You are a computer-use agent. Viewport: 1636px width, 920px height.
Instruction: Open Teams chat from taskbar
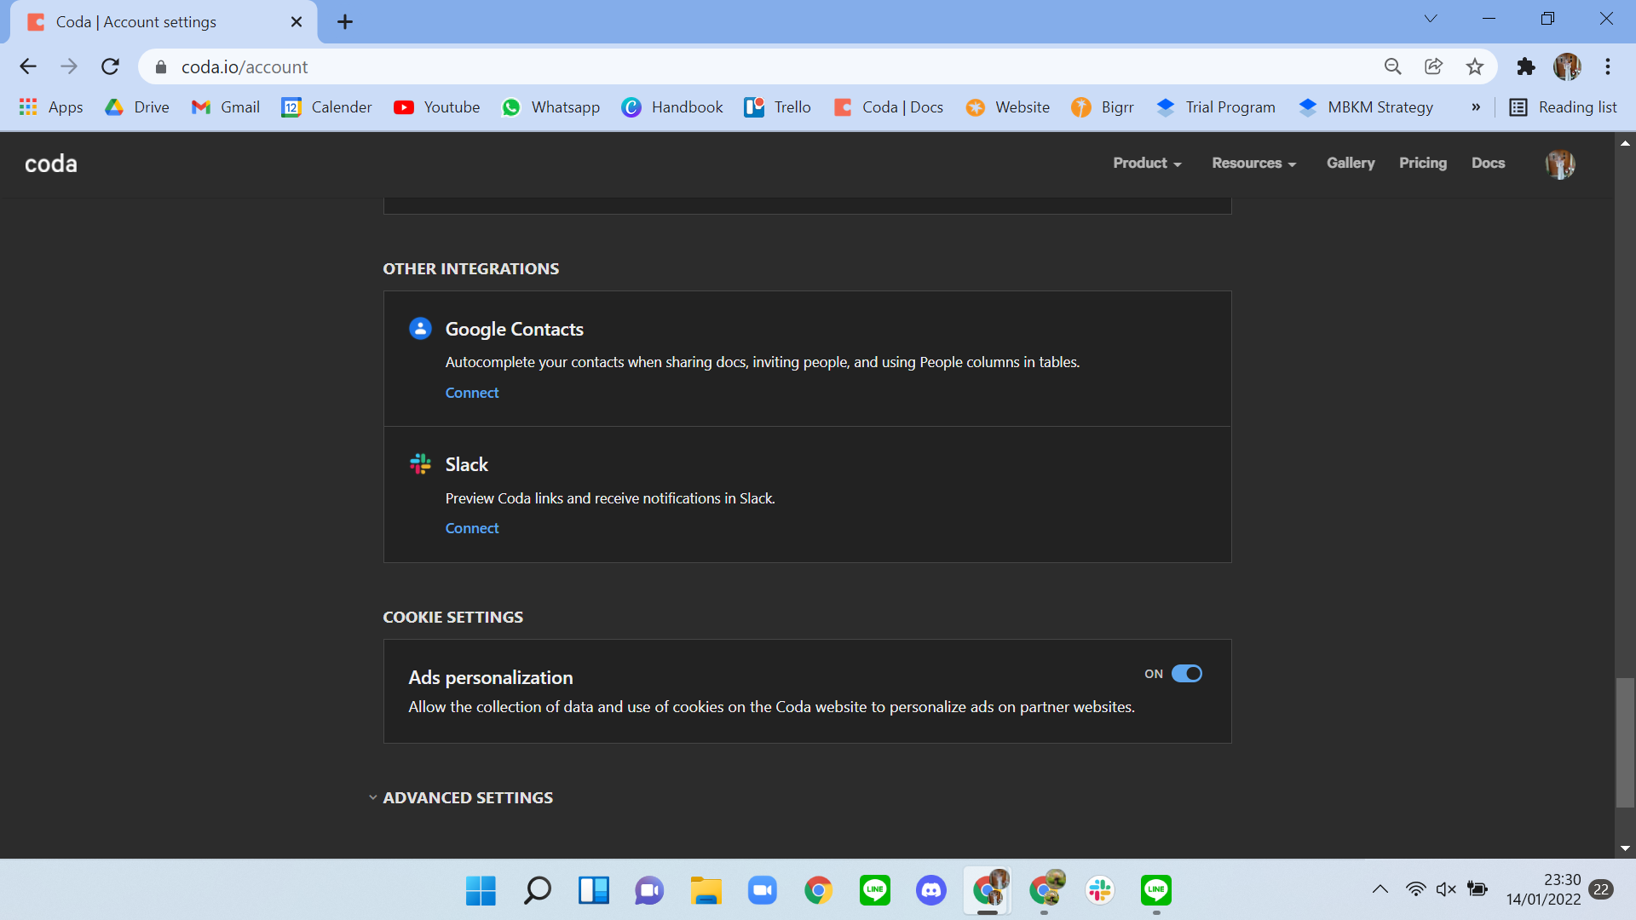(649, 890)
